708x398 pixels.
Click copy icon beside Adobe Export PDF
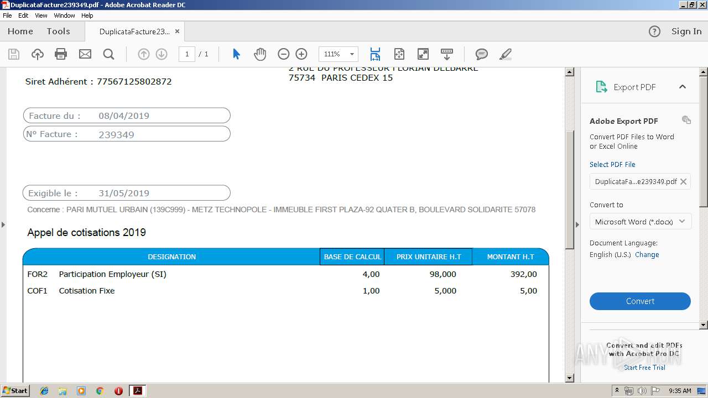point(686,120)
